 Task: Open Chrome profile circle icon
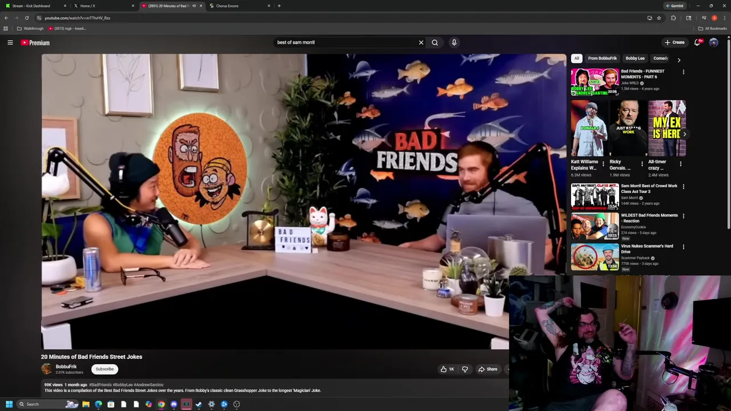point(714,18)
